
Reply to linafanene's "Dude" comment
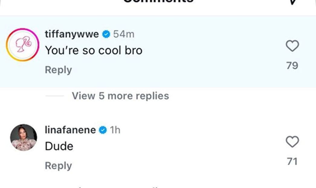pyautogui.click(x=58, y=165)
